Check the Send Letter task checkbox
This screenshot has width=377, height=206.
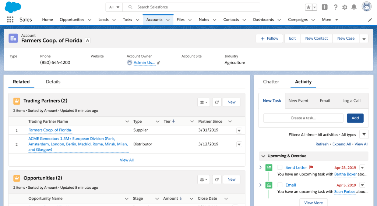pyautogui.click(x=280, y=167)
